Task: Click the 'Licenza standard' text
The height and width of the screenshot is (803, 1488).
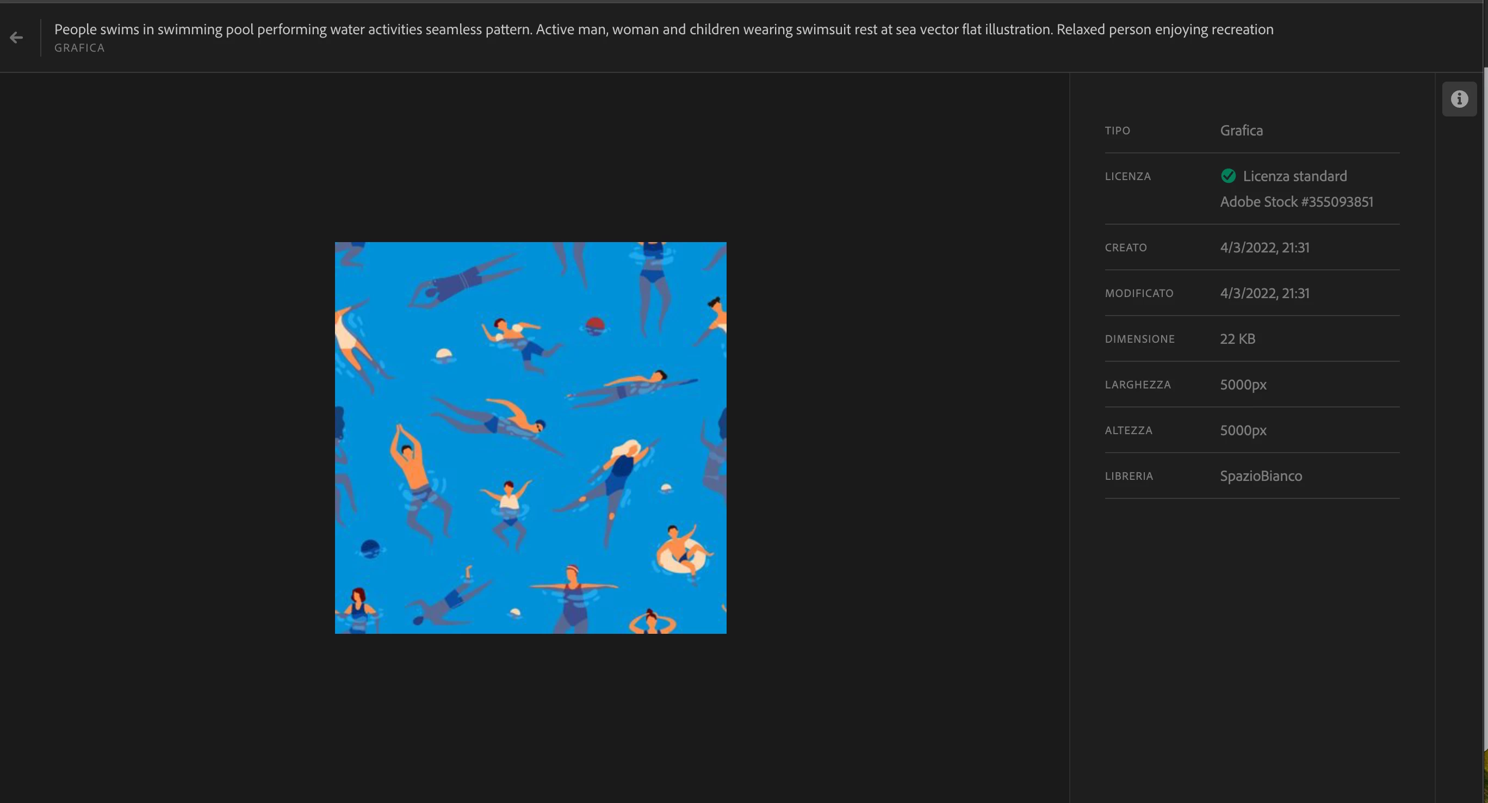Action: click(1294, 176)
